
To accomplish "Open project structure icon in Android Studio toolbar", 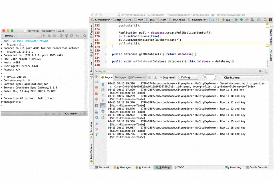I will point(259,20).
